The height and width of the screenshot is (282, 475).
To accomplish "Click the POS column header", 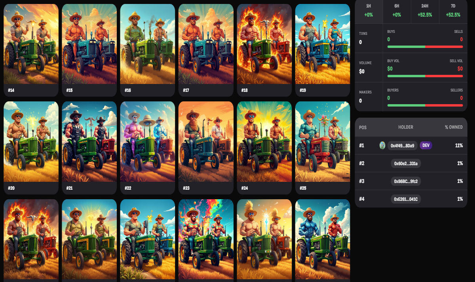I will tap(363, 127).
